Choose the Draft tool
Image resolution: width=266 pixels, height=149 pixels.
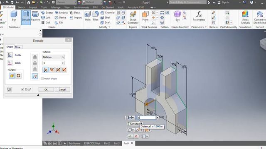105,22
